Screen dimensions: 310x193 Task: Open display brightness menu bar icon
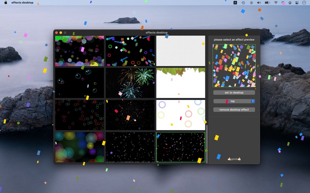[x=251, y=3]
